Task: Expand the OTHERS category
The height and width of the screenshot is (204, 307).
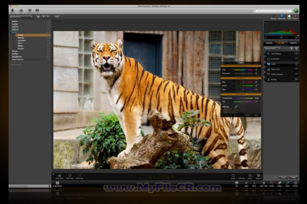Action: (11, 54)
